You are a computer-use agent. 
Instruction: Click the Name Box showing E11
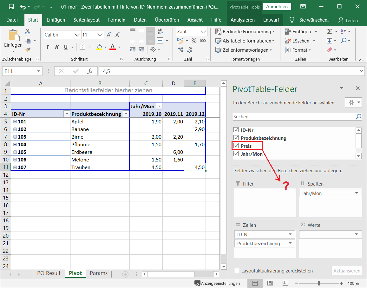[22, 71]
